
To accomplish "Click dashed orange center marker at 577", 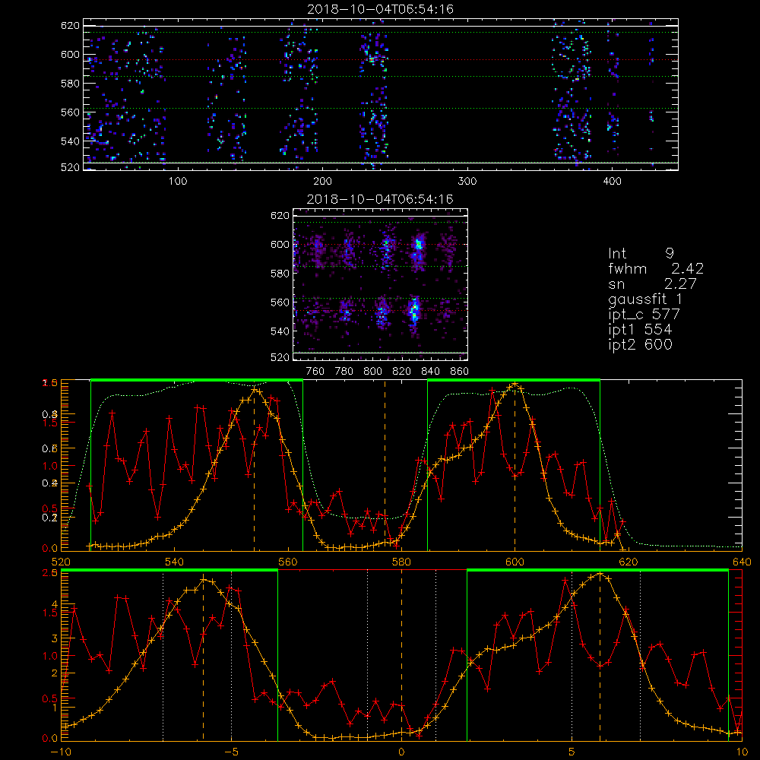I will [385, 466].
